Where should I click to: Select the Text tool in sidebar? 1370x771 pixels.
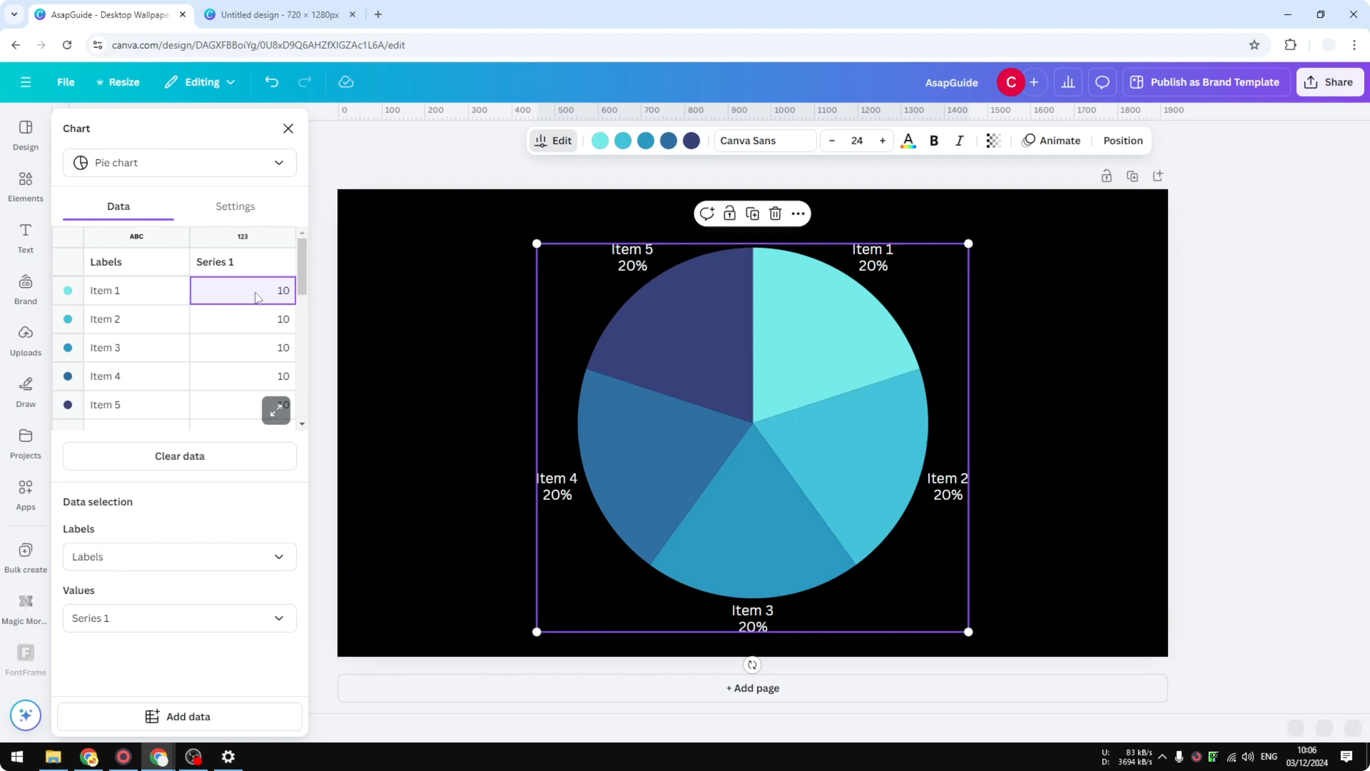25,237
